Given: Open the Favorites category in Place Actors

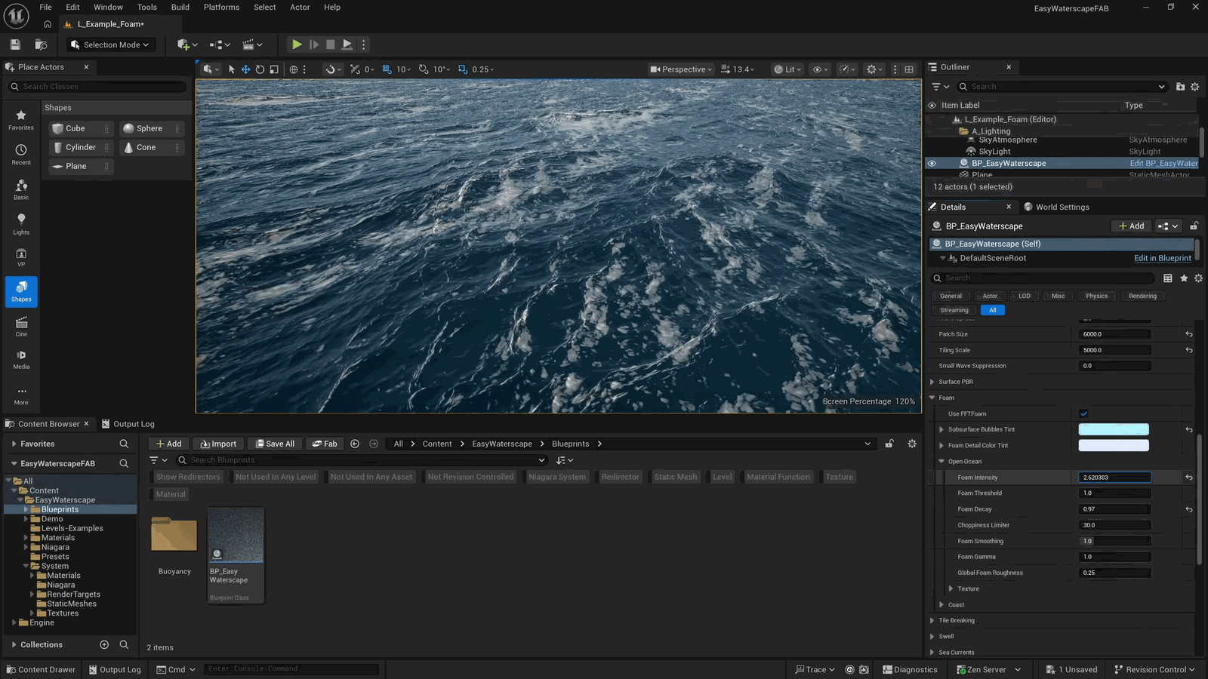Looking at the screenshot, I should (21, 119).
